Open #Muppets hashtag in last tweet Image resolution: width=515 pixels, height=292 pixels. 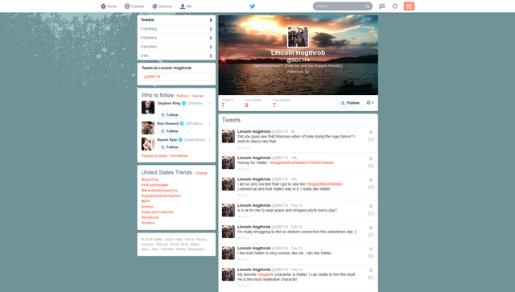click(x=266, y=274)
